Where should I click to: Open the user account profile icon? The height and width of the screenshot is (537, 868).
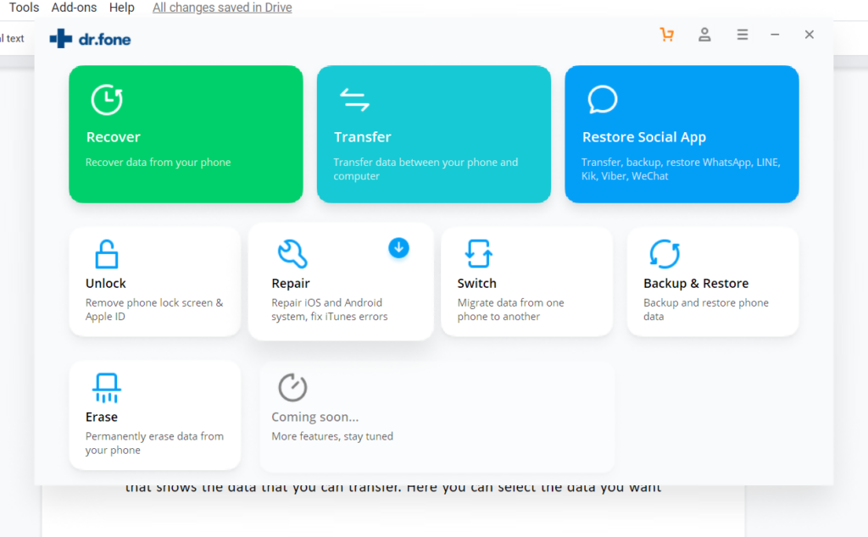pos(704,35)
